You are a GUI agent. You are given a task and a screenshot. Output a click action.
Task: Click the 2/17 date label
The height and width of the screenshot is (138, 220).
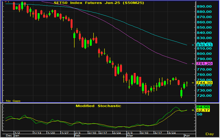tap(103, 133)
